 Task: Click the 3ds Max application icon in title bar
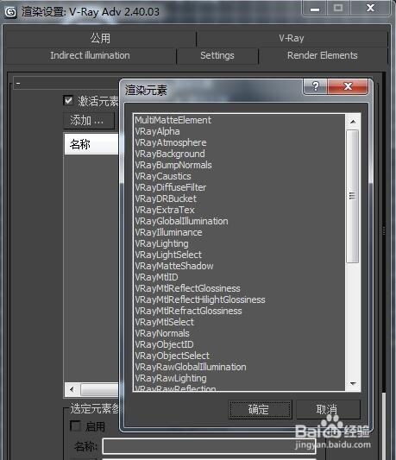(11, 12)
